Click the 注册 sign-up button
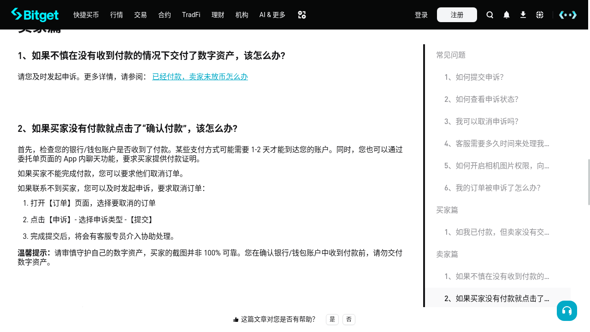This screenshot has height=332, width=590. [x=457, y=15]
